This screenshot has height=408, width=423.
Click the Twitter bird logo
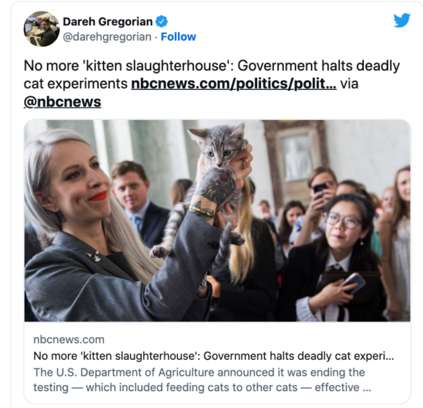[x=402, y=21]
